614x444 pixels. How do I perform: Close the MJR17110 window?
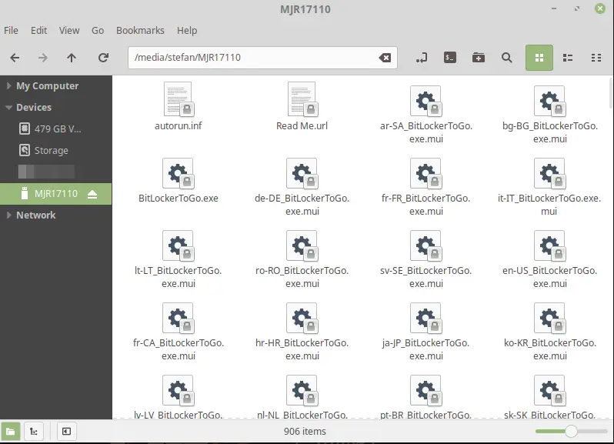coord(600,8)
